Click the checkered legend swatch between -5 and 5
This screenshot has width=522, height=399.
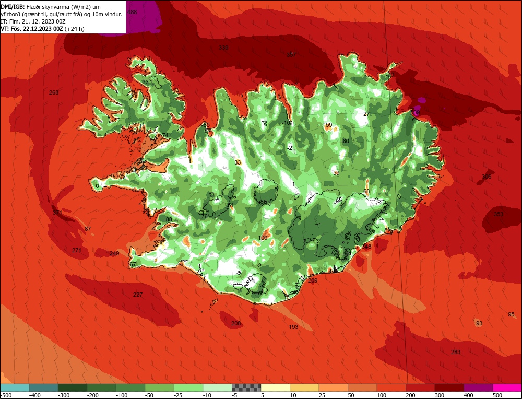[246, 388]
